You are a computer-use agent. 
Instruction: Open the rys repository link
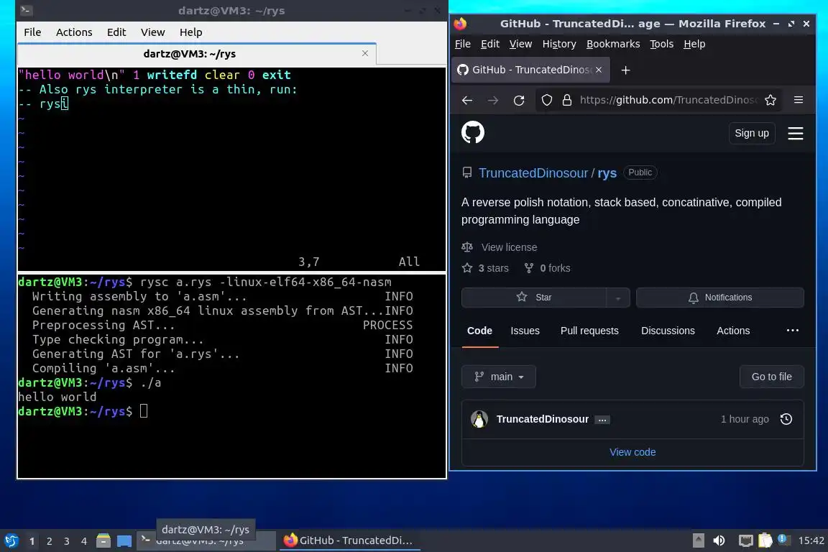tap(607, 173)
